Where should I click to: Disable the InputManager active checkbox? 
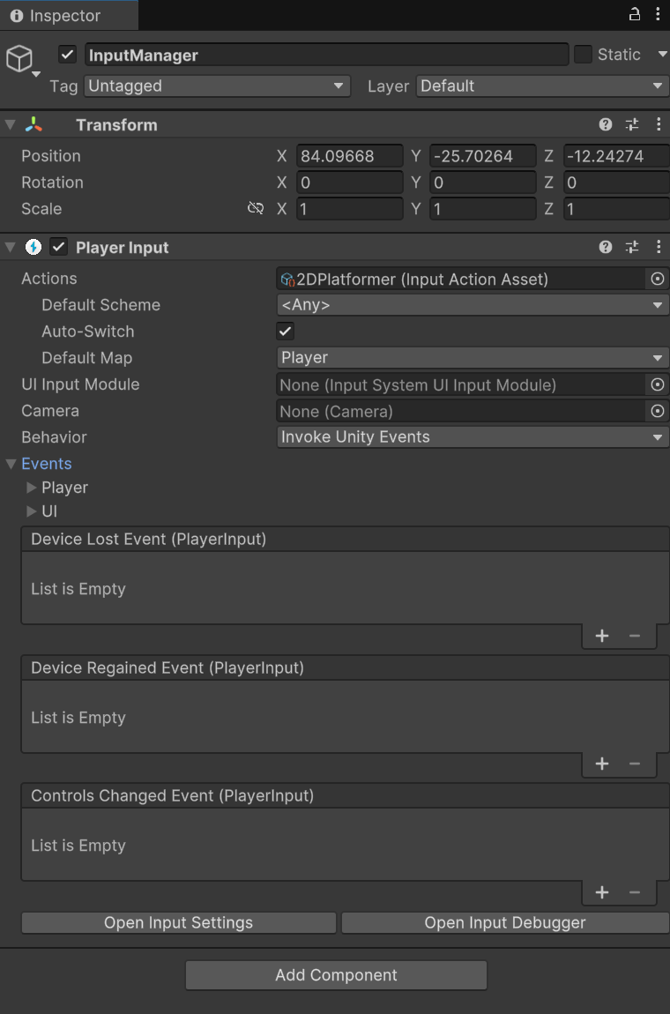point(68,55)
